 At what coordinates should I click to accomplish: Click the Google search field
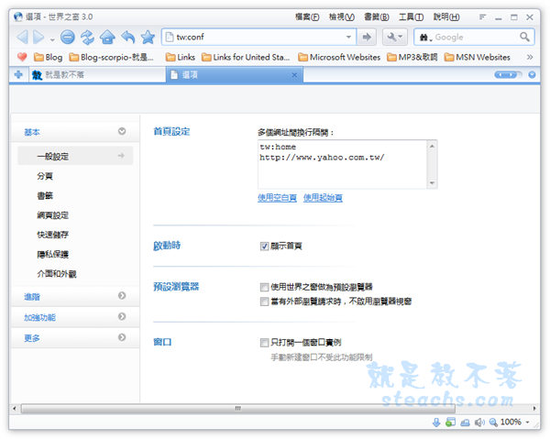(x=476, y=37)
